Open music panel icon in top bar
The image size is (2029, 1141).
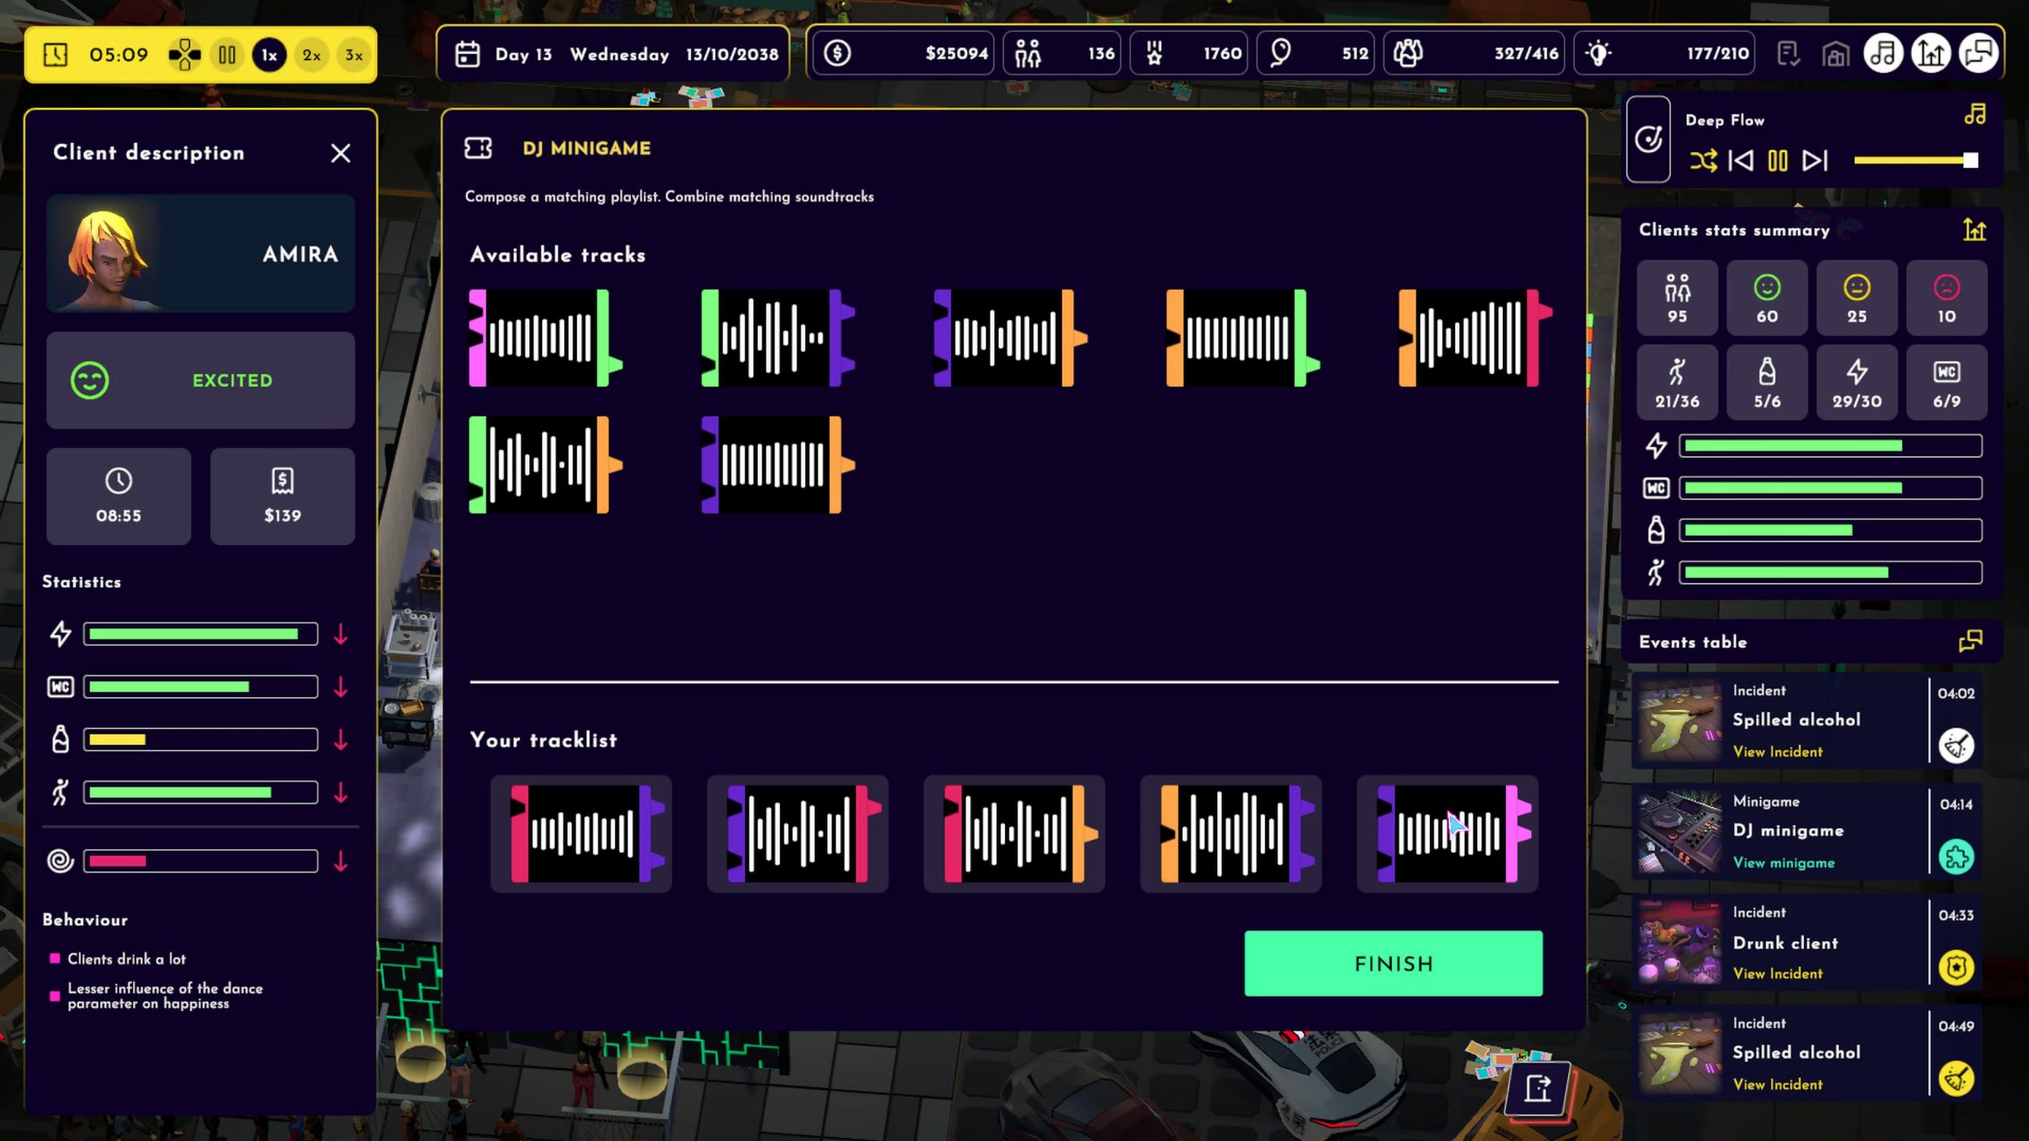coord(1883,54)
